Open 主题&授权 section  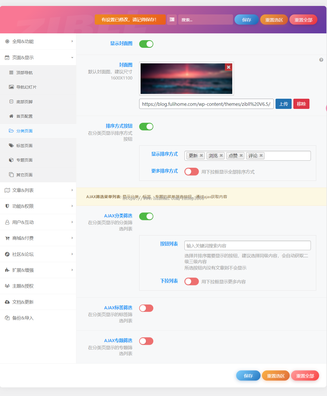click(x=38, y=286)
